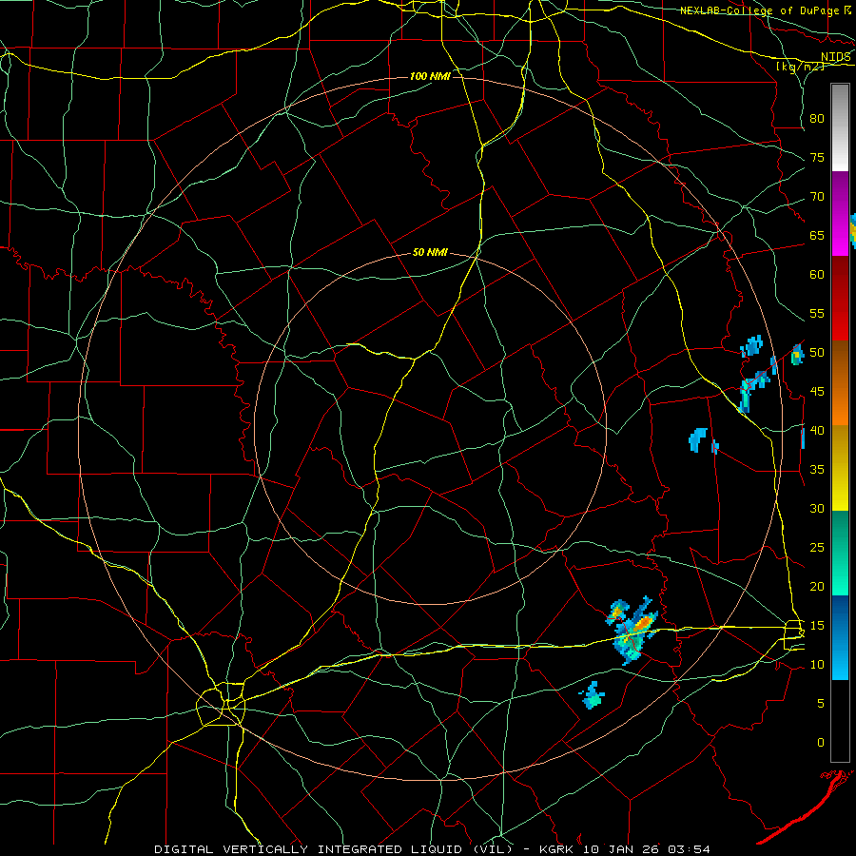
Task: Click the scale value 65
Action: tap(817, 235)
